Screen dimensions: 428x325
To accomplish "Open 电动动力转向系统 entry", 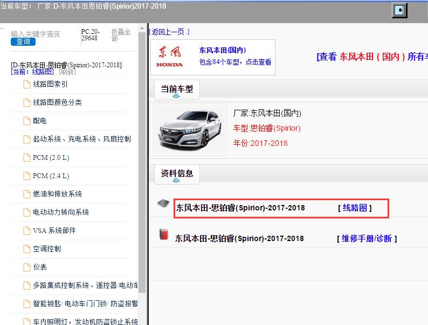I will 61,212.
